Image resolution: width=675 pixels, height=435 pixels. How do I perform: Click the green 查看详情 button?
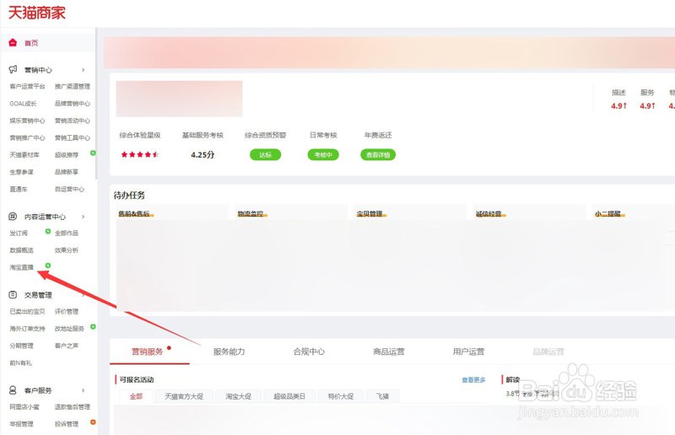tap(378, 155)
